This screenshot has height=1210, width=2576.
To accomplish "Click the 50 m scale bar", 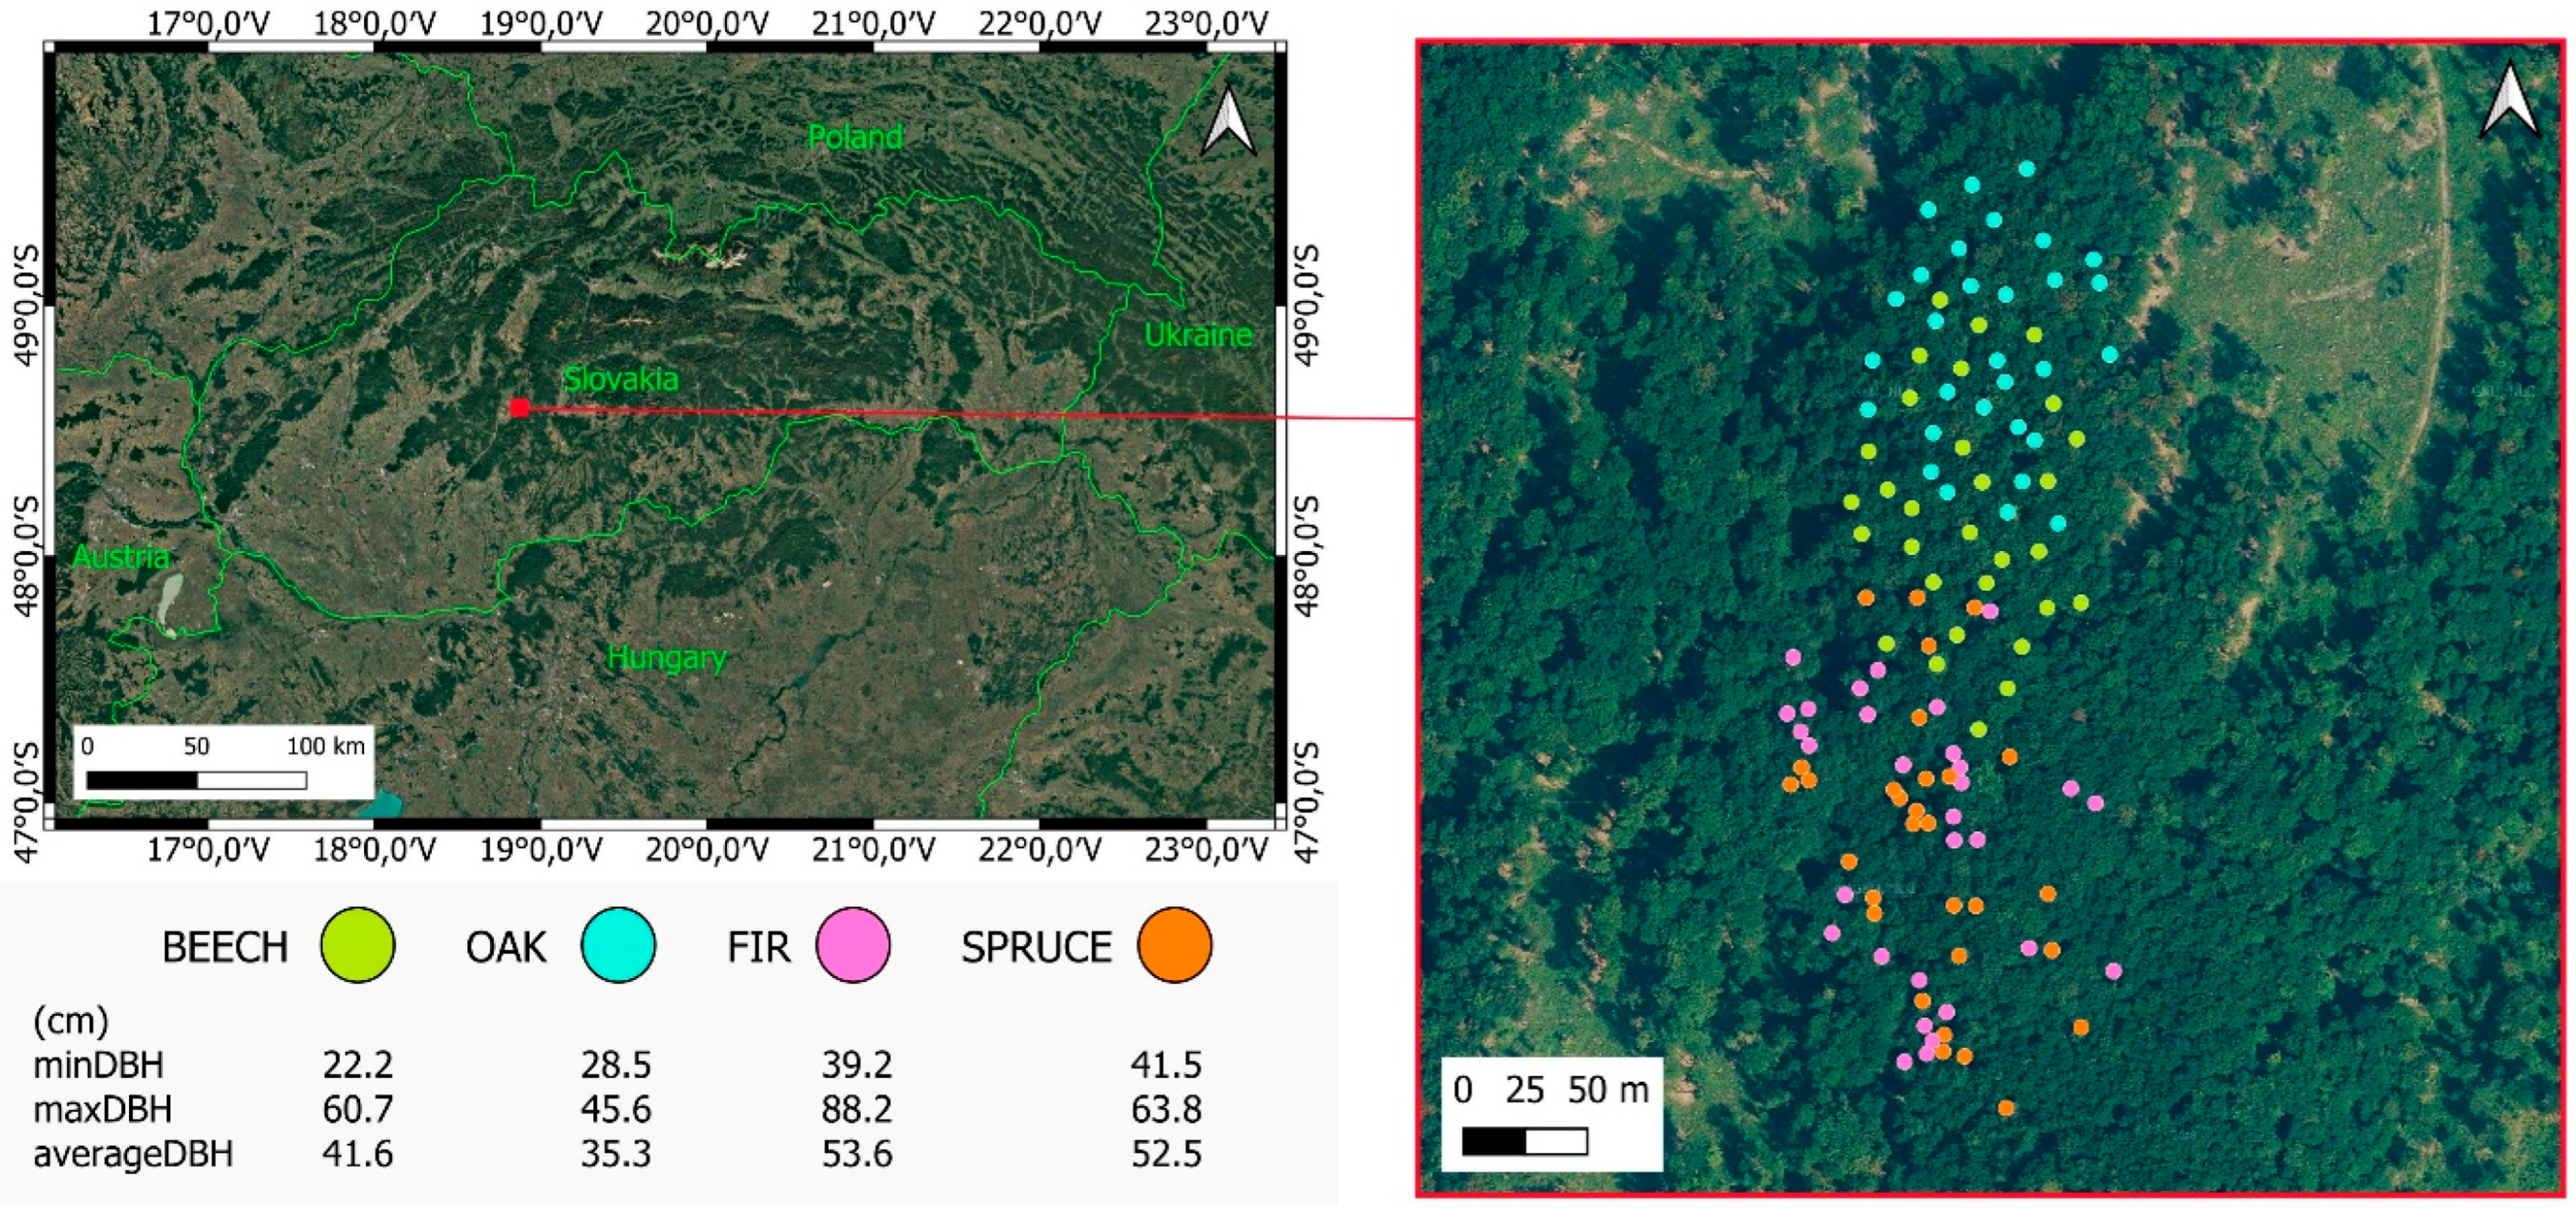I will pos(1524,1141).
